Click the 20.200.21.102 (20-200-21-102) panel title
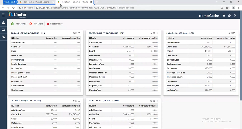 click(x=26, y=101)
